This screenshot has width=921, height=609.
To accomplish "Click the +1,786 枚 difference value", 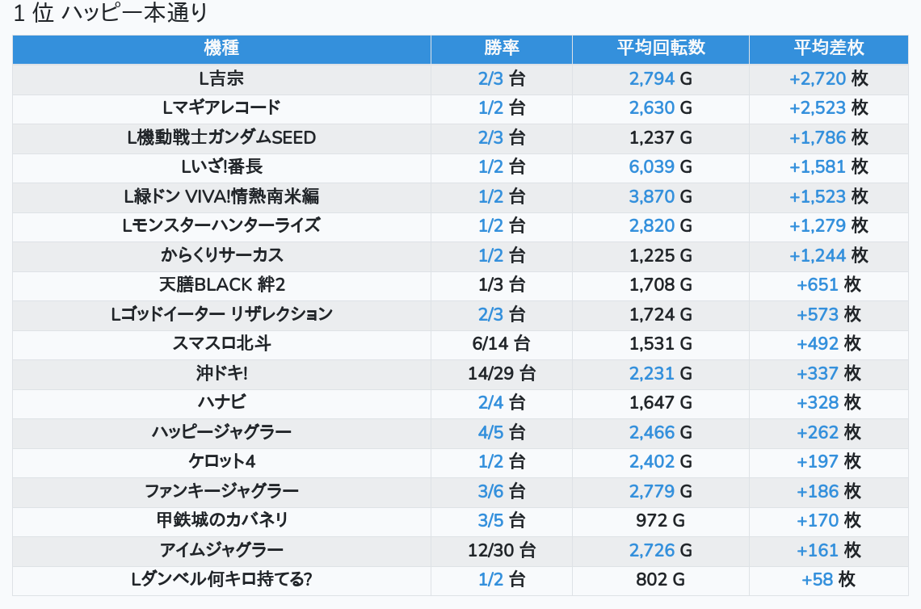I will [x=829, y=137].
